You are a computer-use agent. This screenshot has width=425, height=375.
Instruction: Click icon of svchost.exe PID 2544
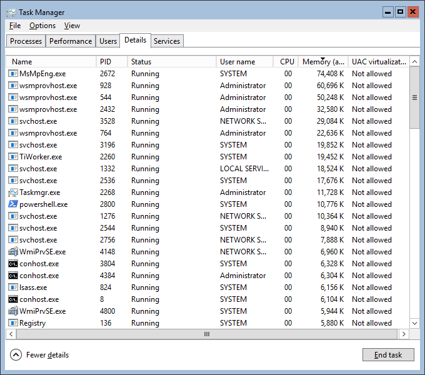pos(12,228)
